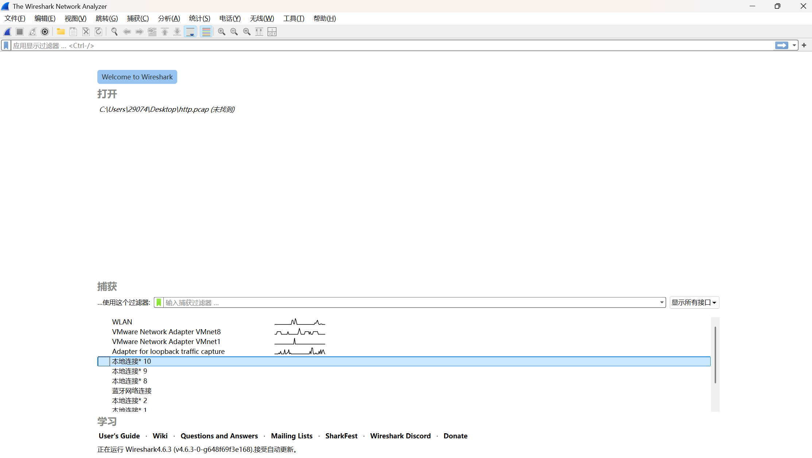
Task: Click the resize columns icon
Action: tap(259, 32)
